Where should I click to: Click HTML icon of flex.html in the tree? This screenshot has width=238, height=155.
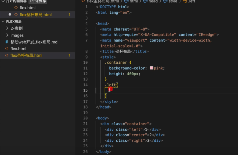pos(7,49)
